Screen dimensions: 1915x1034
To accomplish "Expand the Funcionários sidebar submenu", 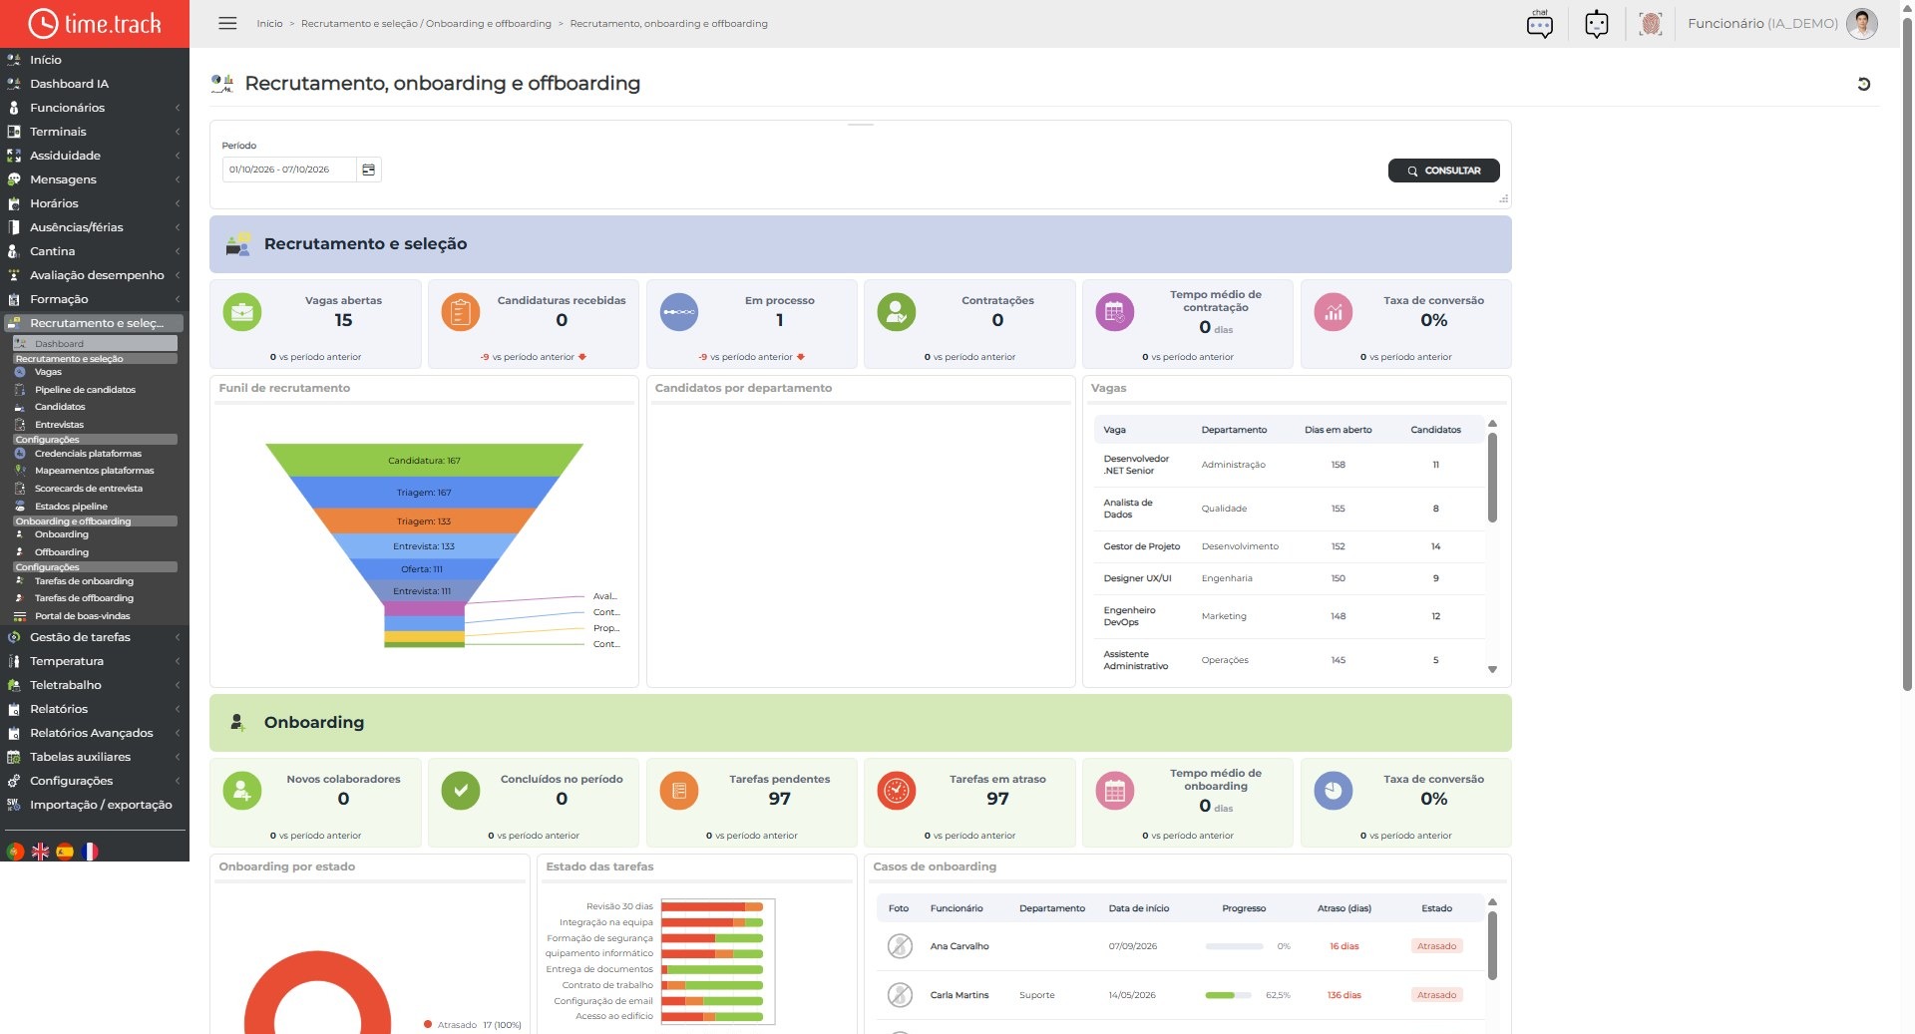I will point(95,108).
